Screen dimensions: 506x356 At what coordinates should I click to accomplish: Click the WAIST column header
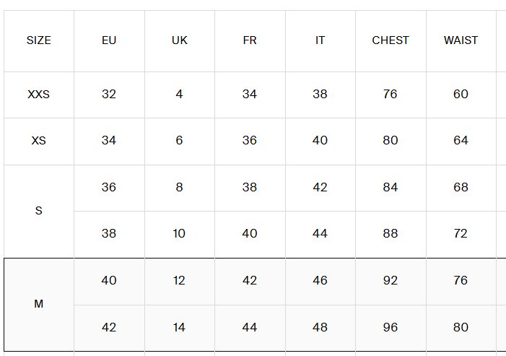tap(461, 40)
